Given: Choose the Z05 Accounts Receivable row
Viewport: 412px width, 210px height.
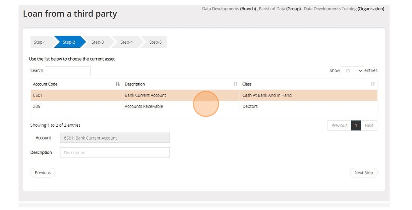Looking at the screenshot, I should click(144, 106).
